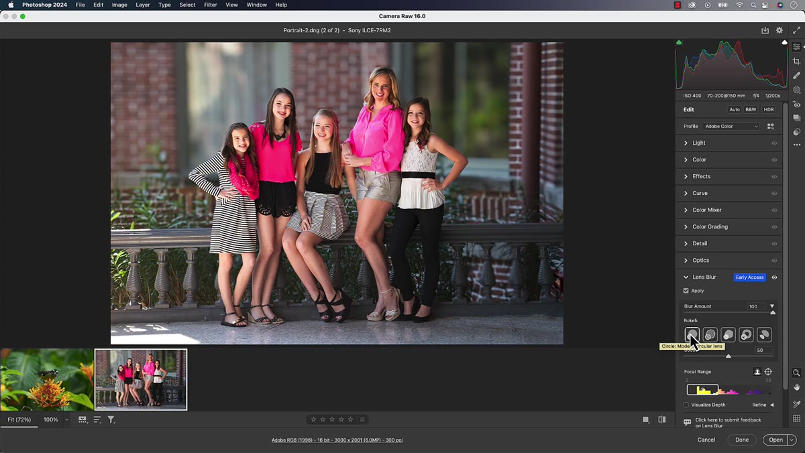Viewport: 805px width, 453px height.
Task: Toggle shadow clipping warning on histogram
Action: click(679, 42)
